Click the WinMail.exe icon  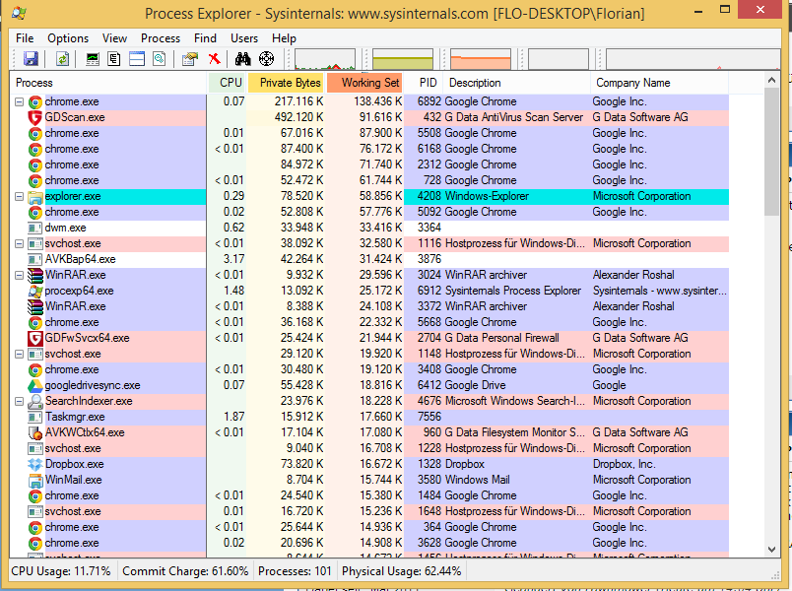[x=34, y=480]
